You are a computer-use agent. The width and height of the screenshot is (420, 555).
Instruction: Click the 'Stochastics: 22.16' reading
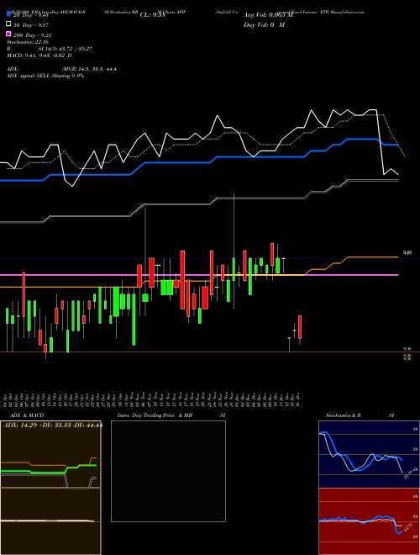[x=27, y=42]
